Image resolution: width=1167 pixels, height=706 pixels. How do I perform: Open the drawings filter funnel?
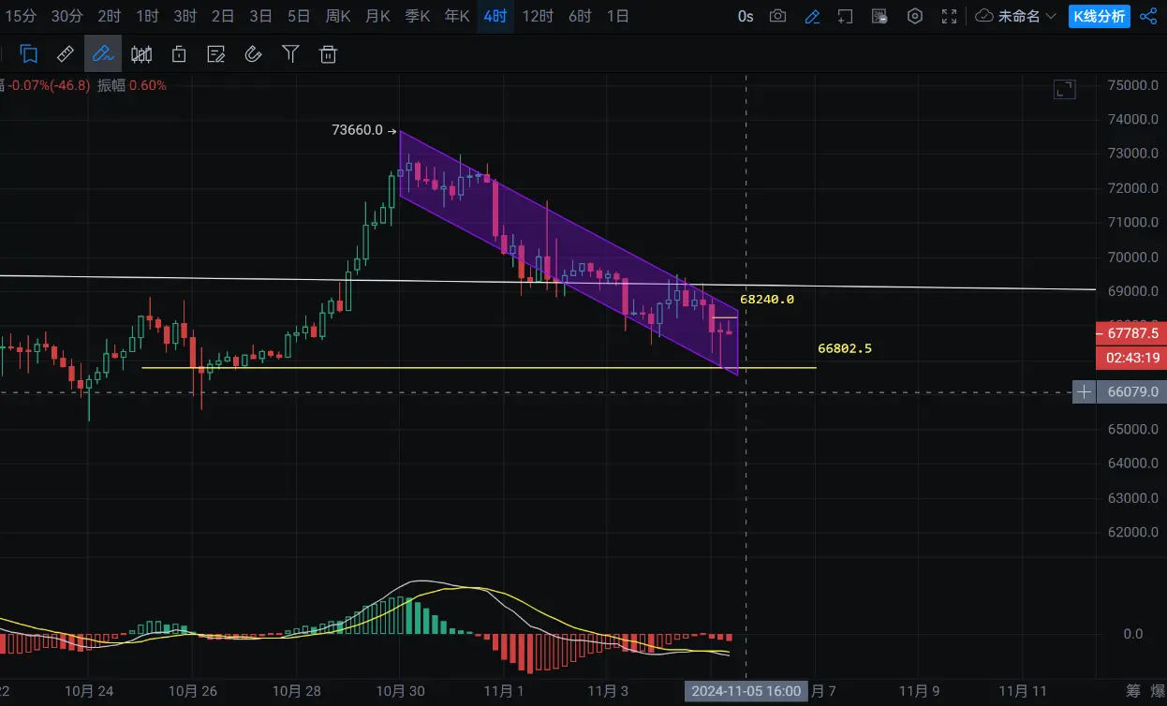[x=290, y=54]
